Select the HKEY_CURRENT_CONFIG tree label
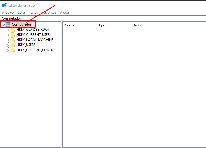Image resolution: width=206 pixels, height=148 pixels. (x=35, y=50)
